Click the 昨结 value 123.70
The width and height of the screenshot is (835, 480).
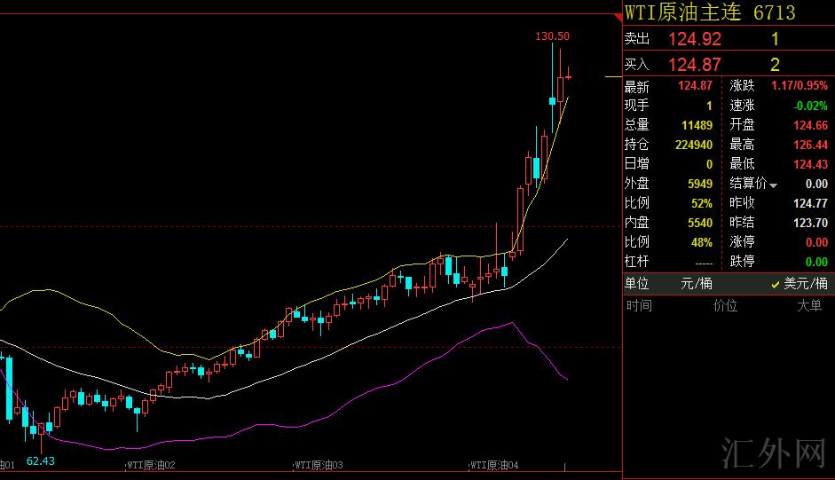[810, 223]
